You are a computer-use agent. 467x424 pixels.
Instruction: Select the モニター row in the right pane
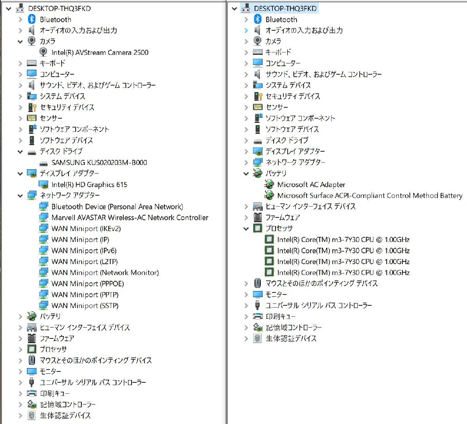tap(276, 294)
